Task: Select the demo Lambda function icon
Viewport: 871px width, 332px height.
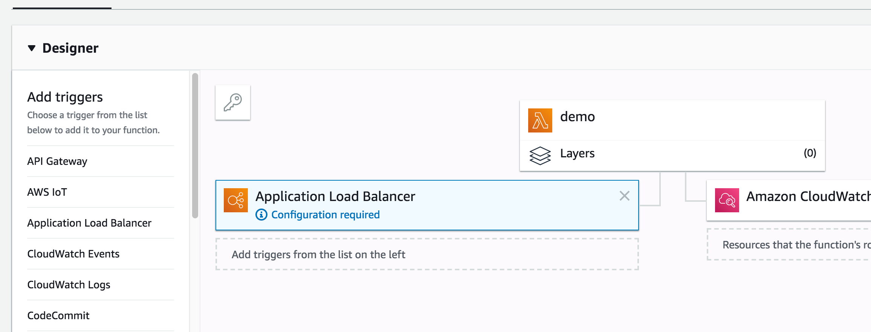Action: click(x=540, y=120)
